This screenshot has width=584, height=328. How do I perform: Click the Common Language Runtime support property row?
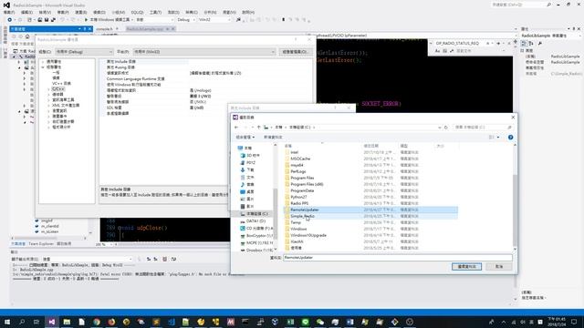pos(206,79)
